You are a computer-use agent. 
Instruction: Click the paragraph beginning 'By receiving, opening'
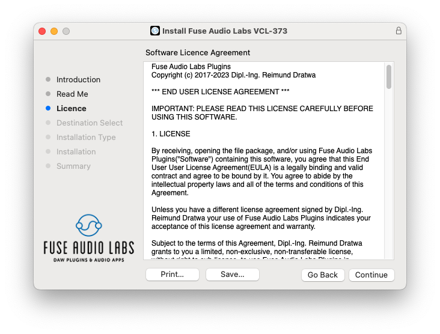pos(262,172)
